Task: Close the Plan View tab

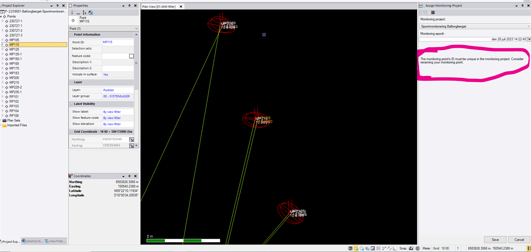Action: point(181,7)
